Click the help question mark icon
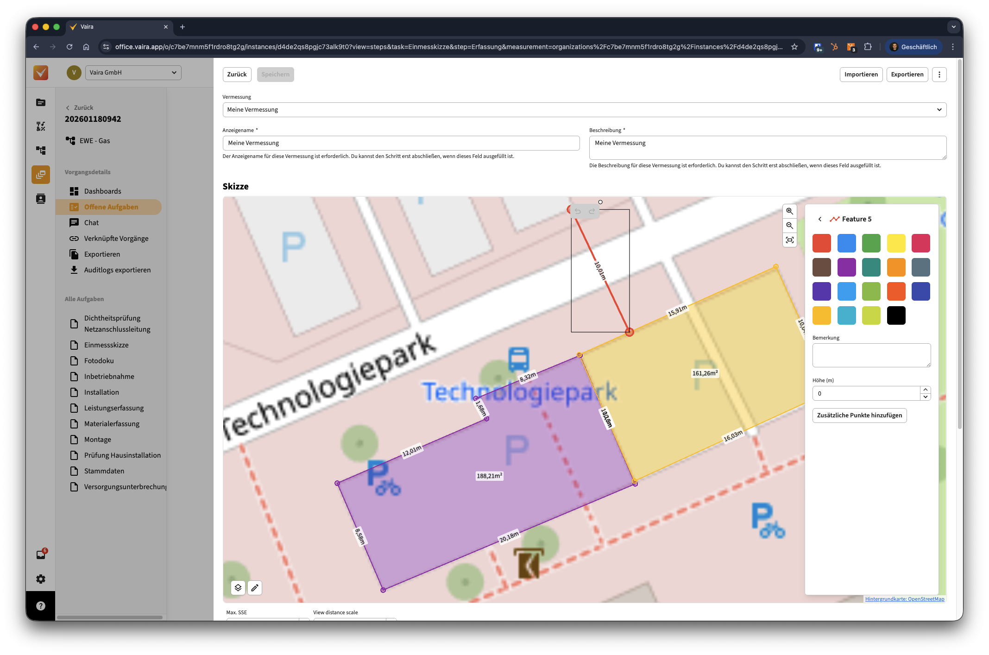Screen dimensions: 989x655 [x=41, y=606]
